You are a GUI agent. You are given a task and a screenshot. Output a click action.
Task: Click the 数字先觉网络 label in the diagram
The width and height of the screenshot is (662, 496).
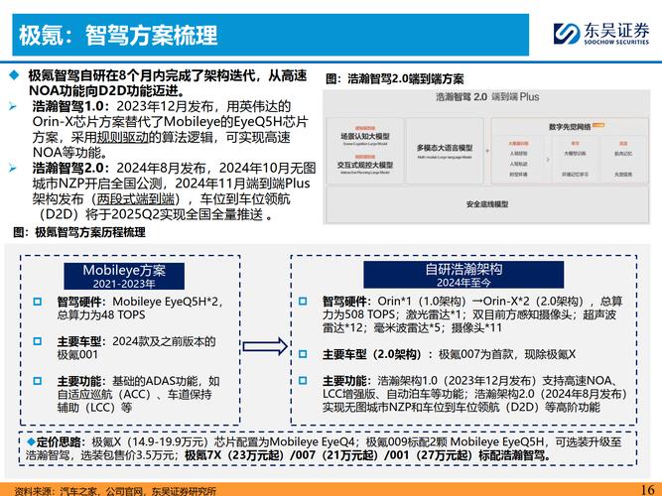pyautogui.click(x=570, y=127)
